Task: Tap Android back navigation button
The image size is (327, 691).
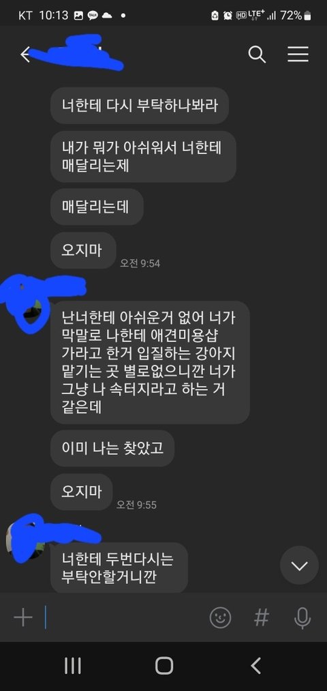Action: [x=255, y=666]
